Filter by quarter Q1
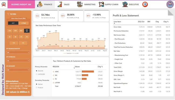This screenshot has width=175, height=100. tap(10, 37)
